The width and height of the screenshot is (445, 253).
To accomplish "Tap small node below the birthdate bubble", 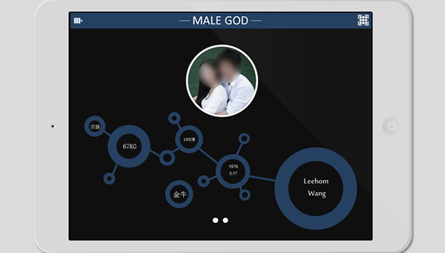I will tap(245, 195).
